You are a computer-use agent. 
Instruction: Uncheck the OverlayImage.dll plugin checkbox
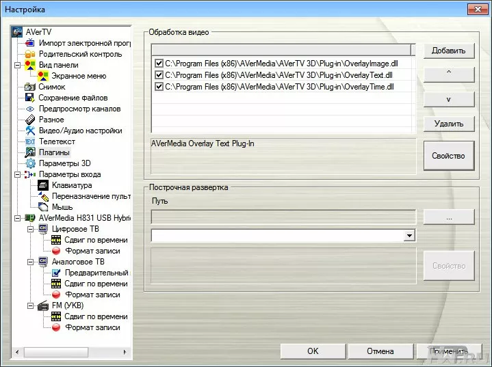[159, 64]
